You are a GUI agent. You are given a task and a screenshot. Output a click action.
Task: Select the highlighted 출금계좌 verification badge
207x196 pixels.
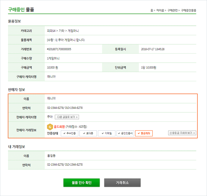pyautogui.click(x=144, y=134)
